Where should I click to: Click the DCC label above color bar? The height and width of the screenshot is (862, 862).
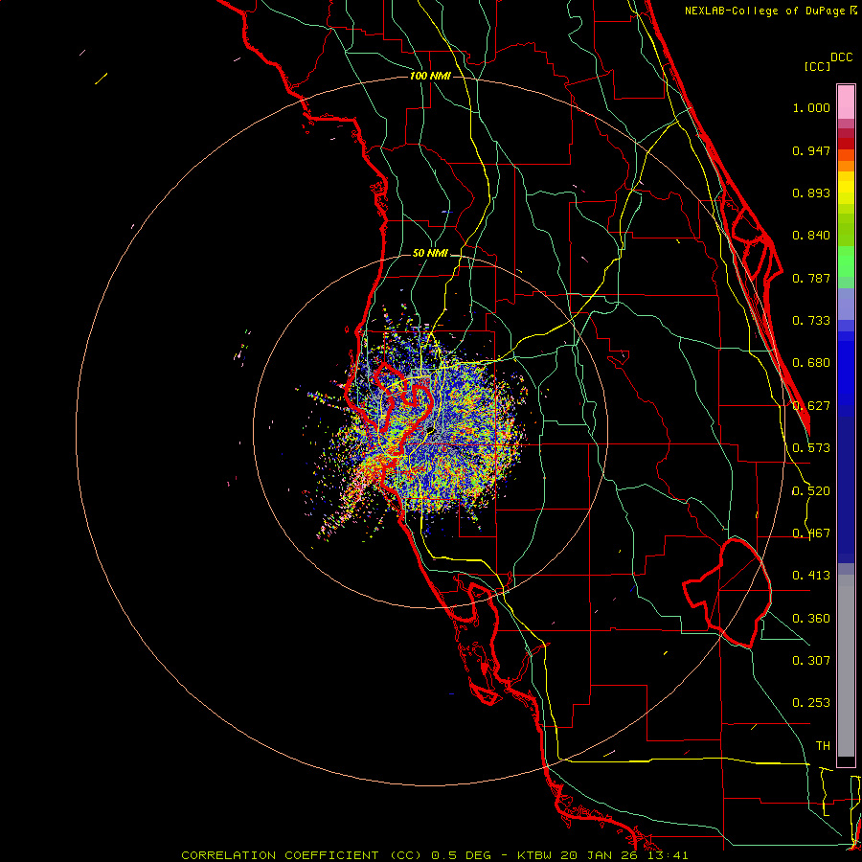click(842, 57)
